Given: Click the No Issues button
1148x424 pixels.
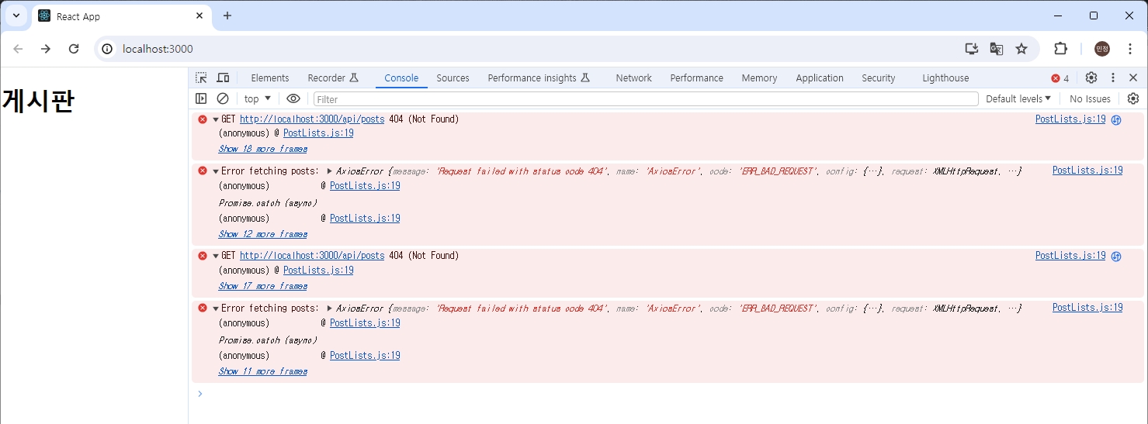Looking at the screenshot, I should (x=1090, y=98).
